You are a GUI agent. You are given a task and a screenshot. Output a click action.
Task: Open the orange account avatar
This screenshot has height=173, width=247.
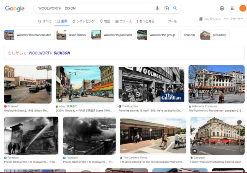pos(243,8)
